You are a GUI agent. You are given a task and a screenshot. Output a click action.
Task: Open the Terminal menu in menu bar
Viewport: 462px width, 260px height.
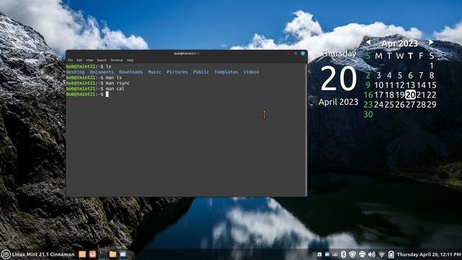tap(117, 60)
